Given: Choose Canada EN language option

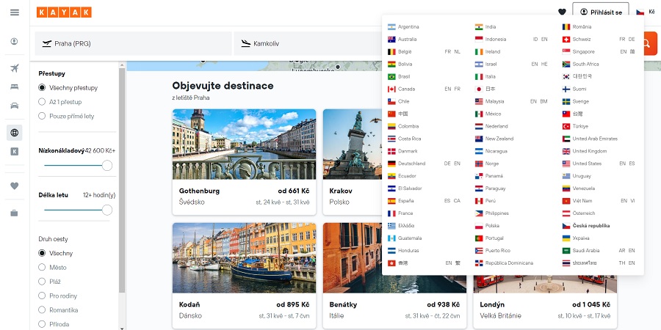Looking at the screenshot, I should click(448, 89).
